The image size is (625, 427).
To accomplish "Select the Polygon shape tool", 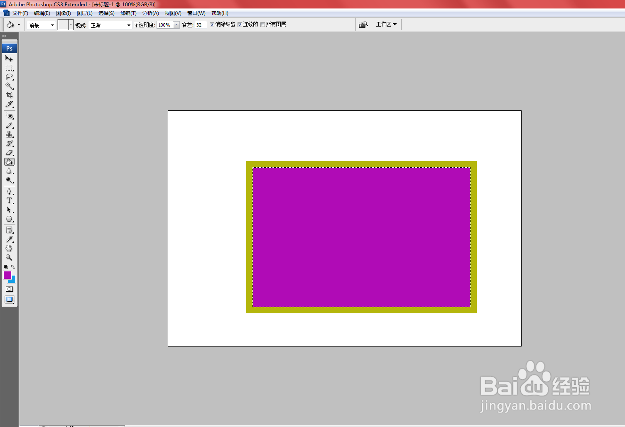I will pyautogui.click(x=9, y=219).
